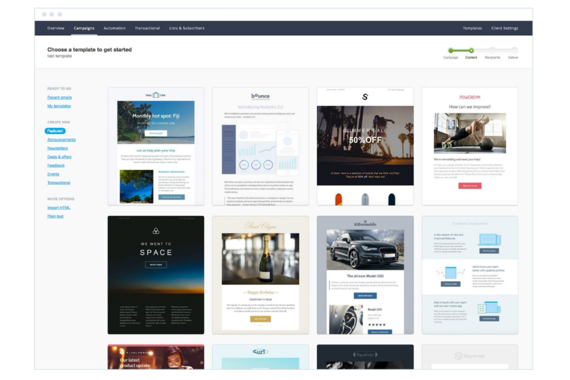Select the bounce Analytics 2.0 template
The height and width of the screenshot is (380, 570).
click(260, 146)
